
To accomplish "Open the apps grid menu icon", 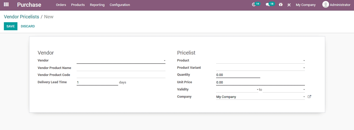I will (x=6, y=5).
